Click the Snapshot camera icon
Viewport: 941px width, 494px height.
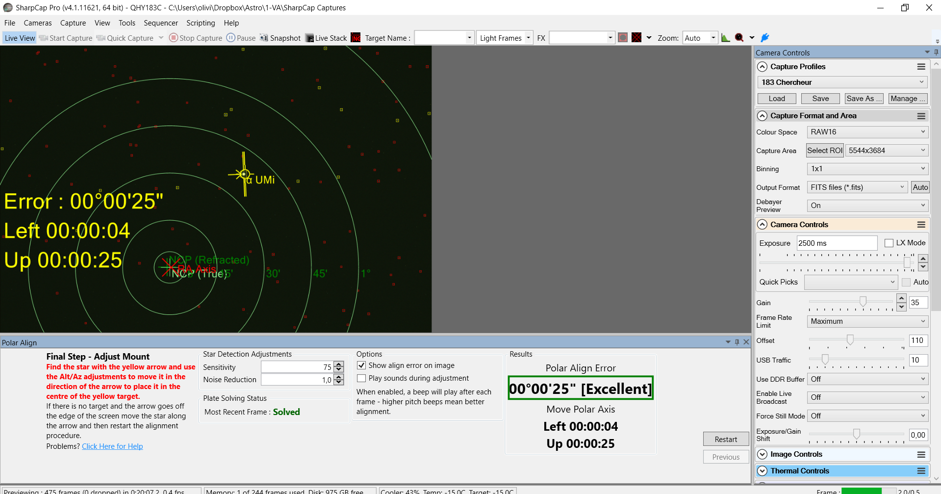coord(264,38)
